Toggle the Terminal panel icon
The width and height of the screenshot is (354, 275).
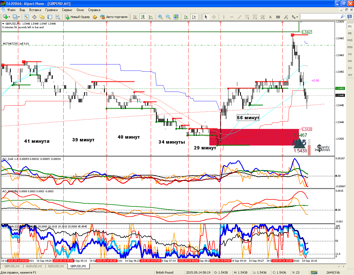tap(50, 17)
